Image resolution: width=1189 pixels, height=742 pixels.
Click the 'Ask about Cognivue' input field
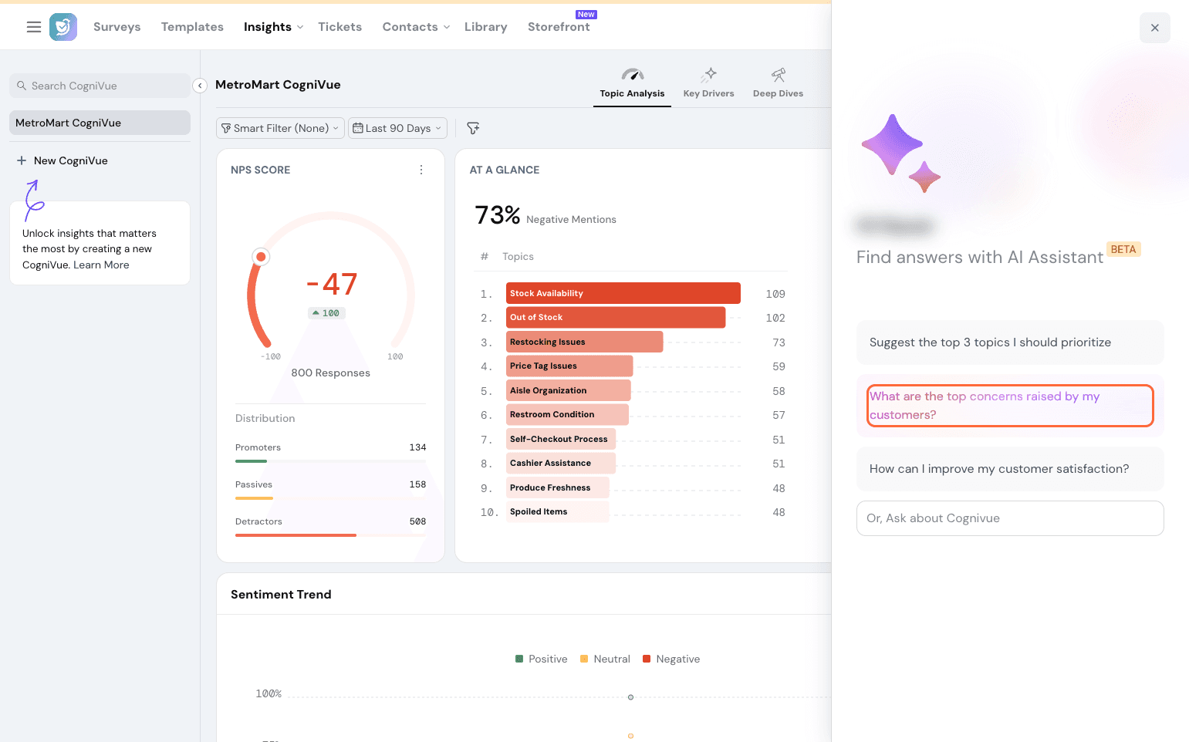[1009, 518]
